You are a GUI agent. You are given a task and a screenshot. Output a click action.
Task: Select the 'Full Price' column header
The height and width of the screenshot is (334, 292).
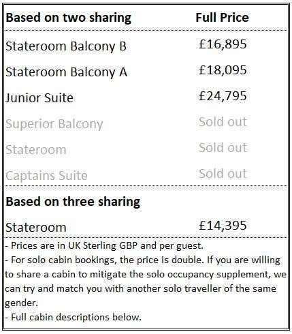point(222,18)
